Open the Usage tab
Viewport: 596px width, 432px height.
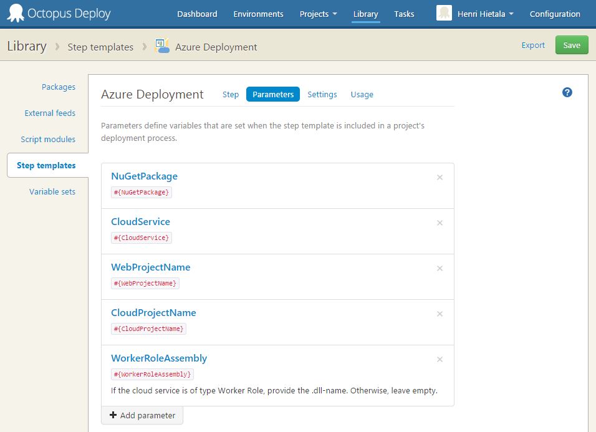[x=362, y=94]
